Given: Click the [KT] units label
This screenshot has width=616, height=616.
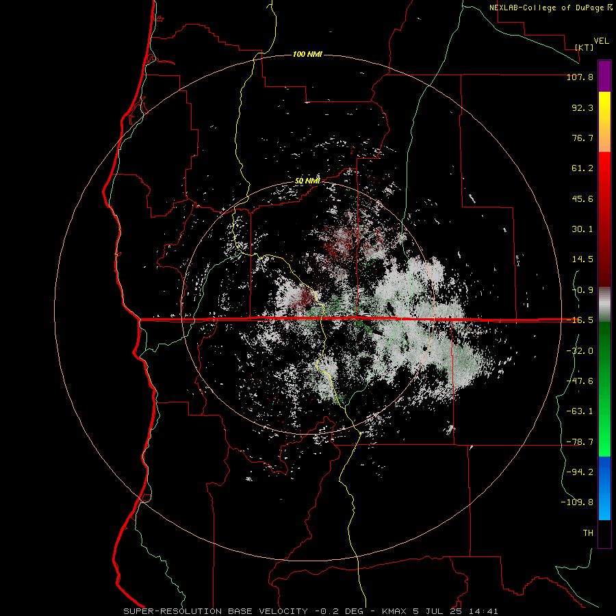Looking at the screenshot, I should 585,47.
